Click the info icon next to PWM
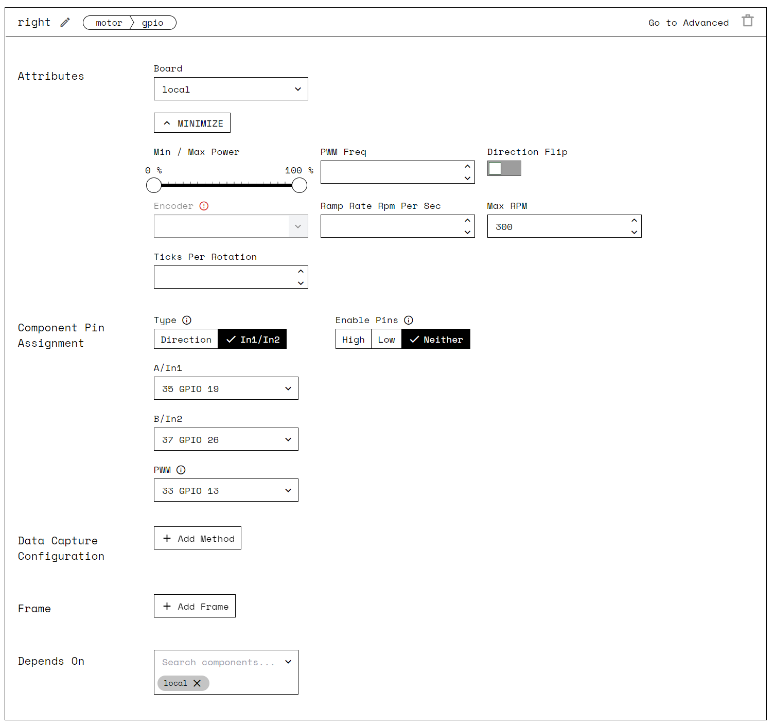 click(x=181, y=469)
